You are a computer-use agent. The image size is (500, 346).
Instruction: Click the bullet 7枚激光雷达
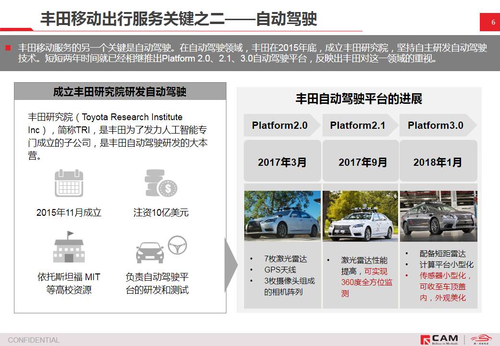coord(286,259)
